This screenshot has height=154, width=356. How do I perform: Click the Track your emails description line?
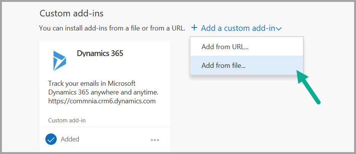92,83
